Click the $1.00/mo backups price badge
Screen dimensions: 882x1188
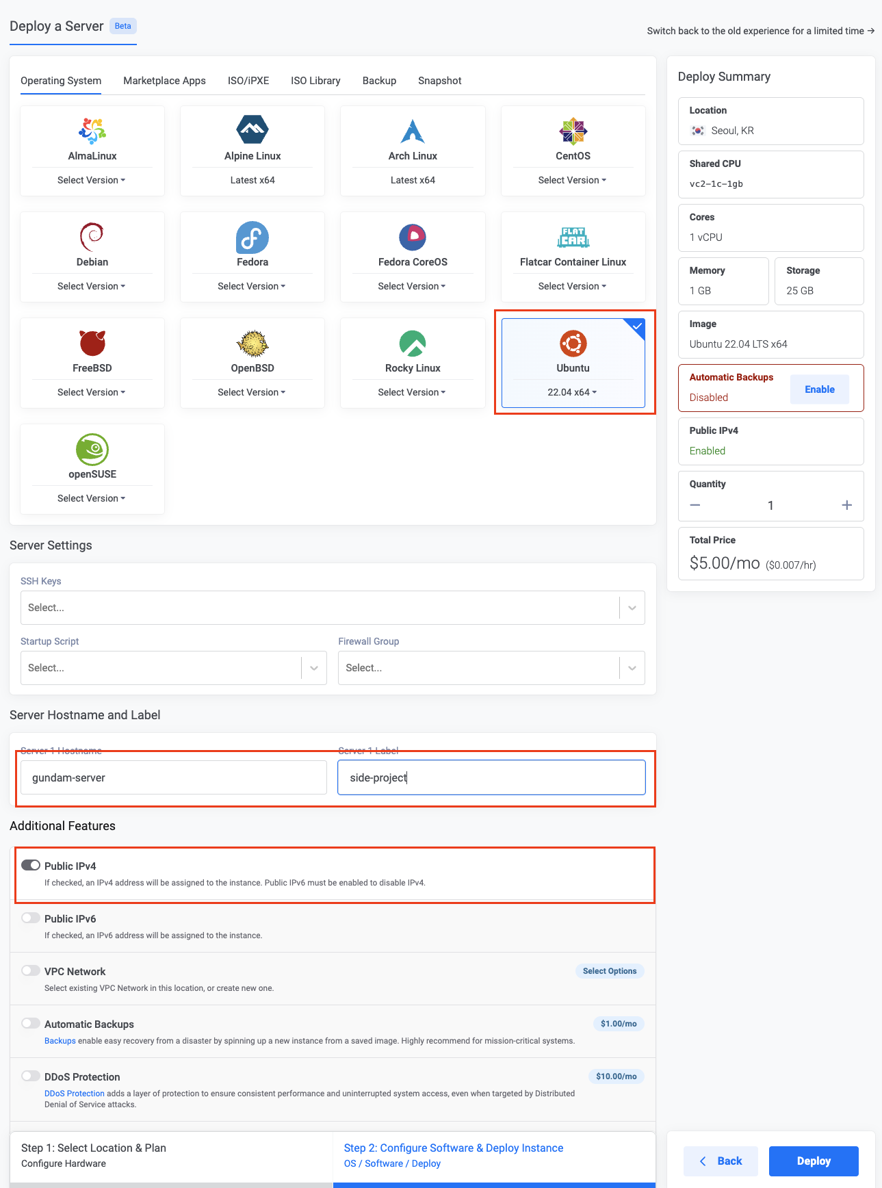coord(619,1024)
